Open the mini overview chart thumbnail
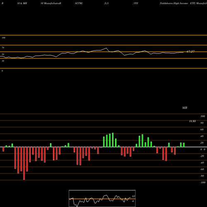Image resolution: width=207 pixels, height=207 pixels. point(102,198)
